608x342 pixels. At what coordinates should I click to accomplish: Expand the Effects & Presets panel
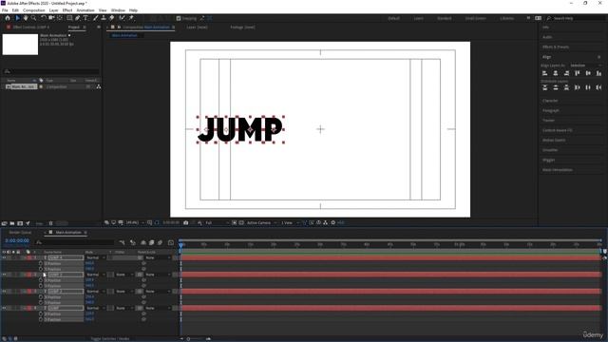tap(556, 47)
